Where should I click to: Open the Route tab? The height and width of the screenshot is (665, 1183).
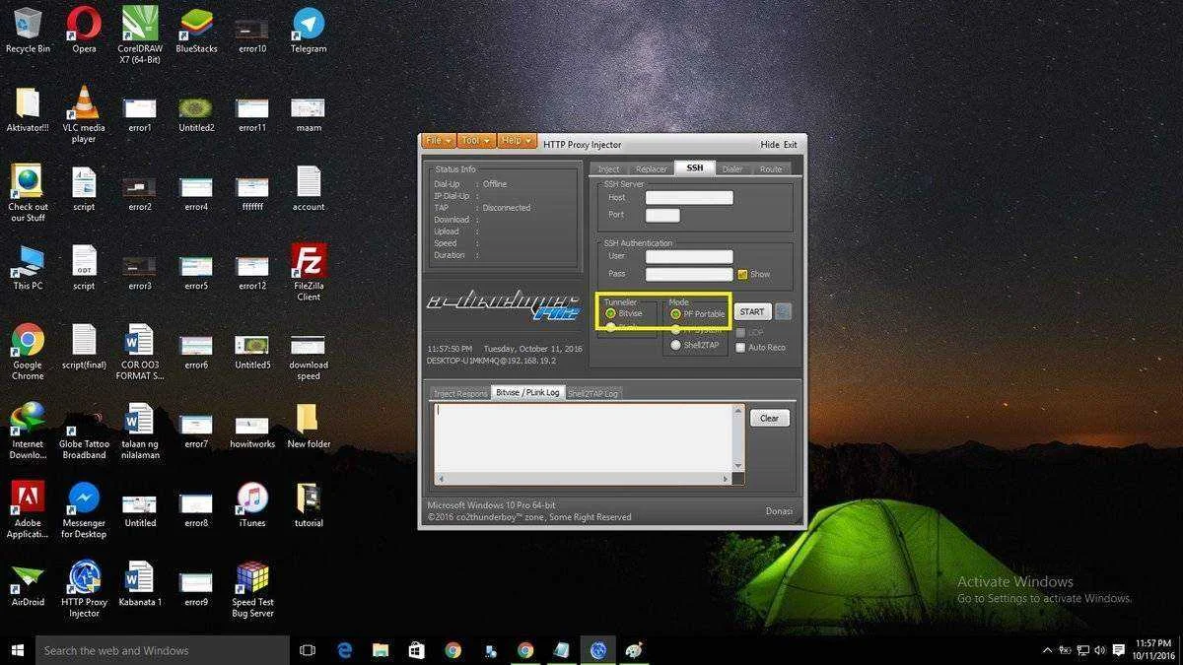coord(771,168)
